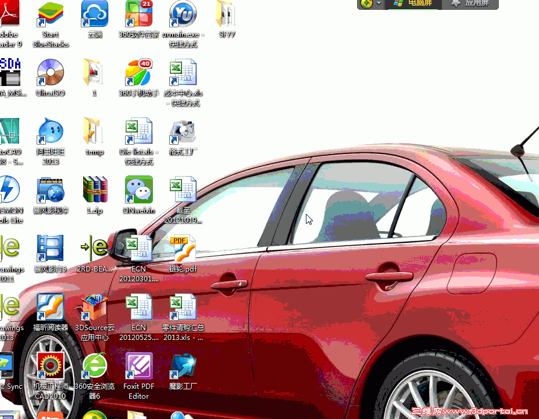Open ECN 20120525 Excel file

[138, 307]
